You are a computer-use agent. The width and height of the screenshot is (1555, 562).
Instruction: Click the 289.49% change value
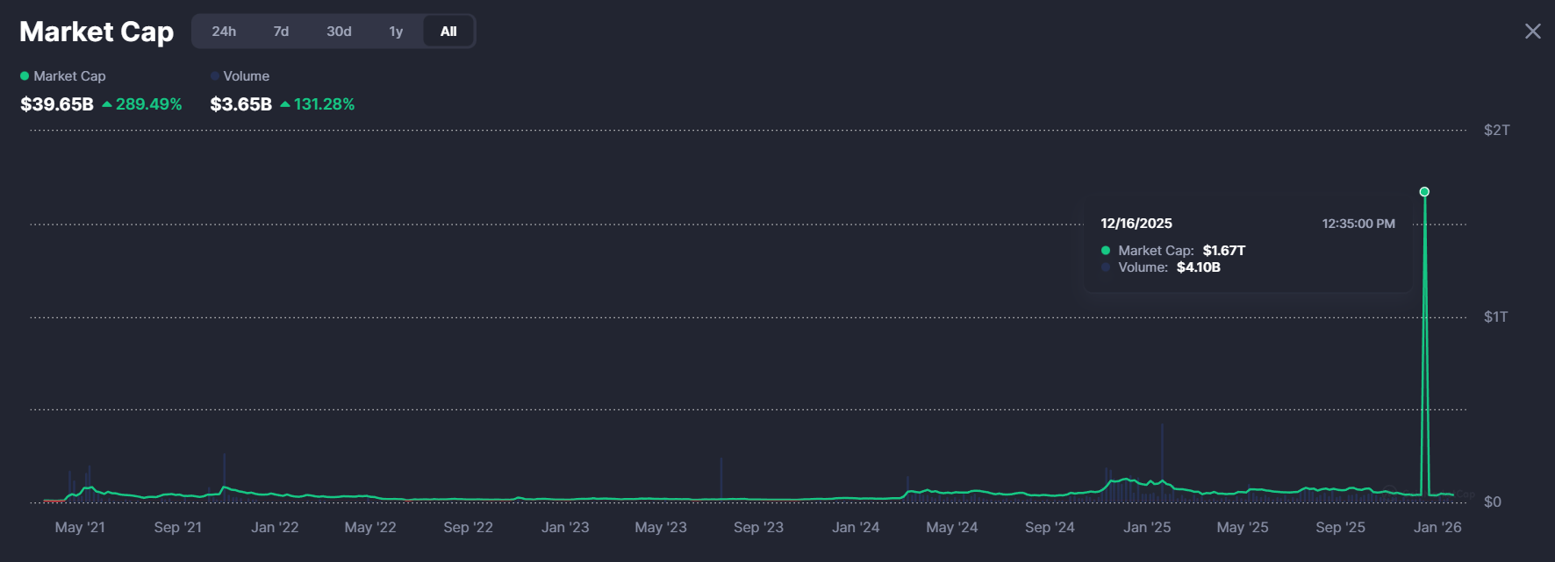pyautogui.click(x=149, y=104)
